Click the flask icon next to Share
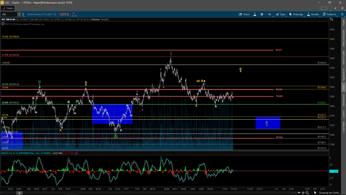This screenshot has height=195, width=346. pos(255,15)
